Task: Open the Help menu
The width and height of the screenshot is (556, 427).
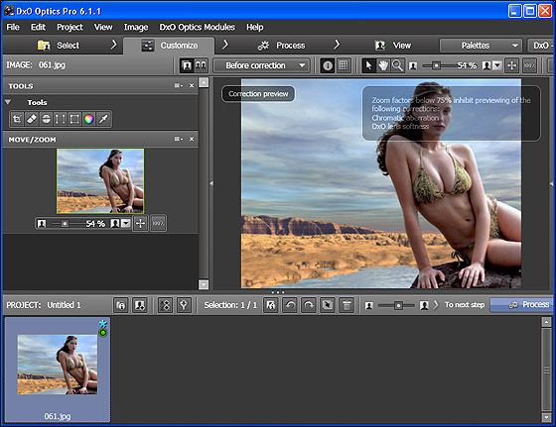Action: click(255, 27)
